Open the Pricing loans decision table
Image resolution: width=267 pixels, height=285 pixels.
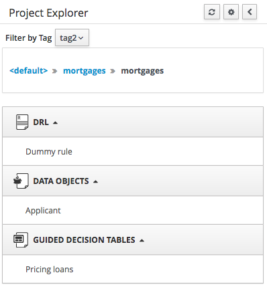pyautogui.click(x=49, y=270)
